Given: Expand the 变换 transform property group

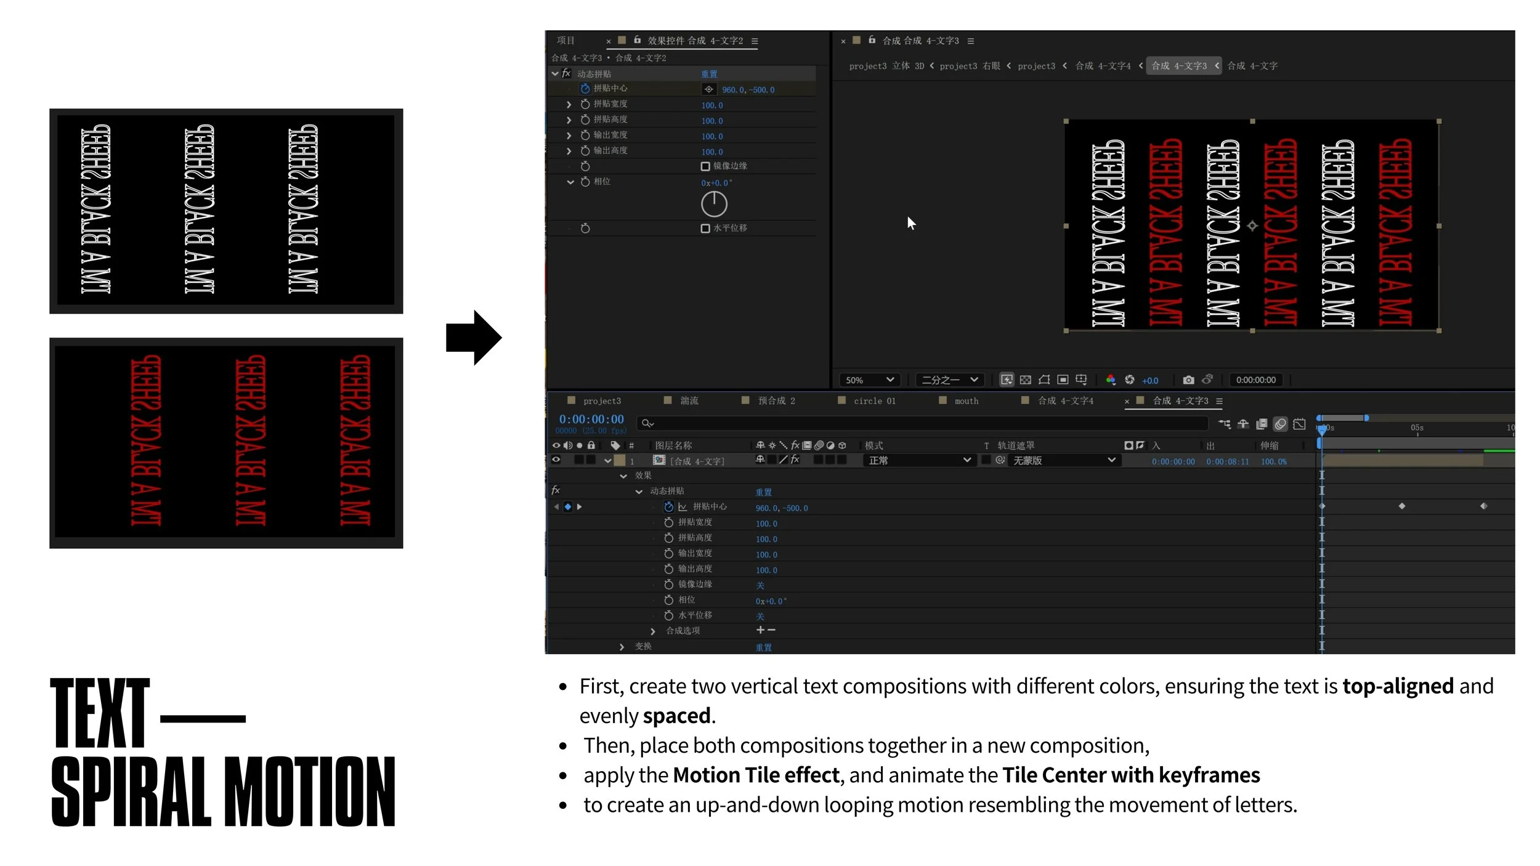Looking at the screenshot, I should coord(622,647).
